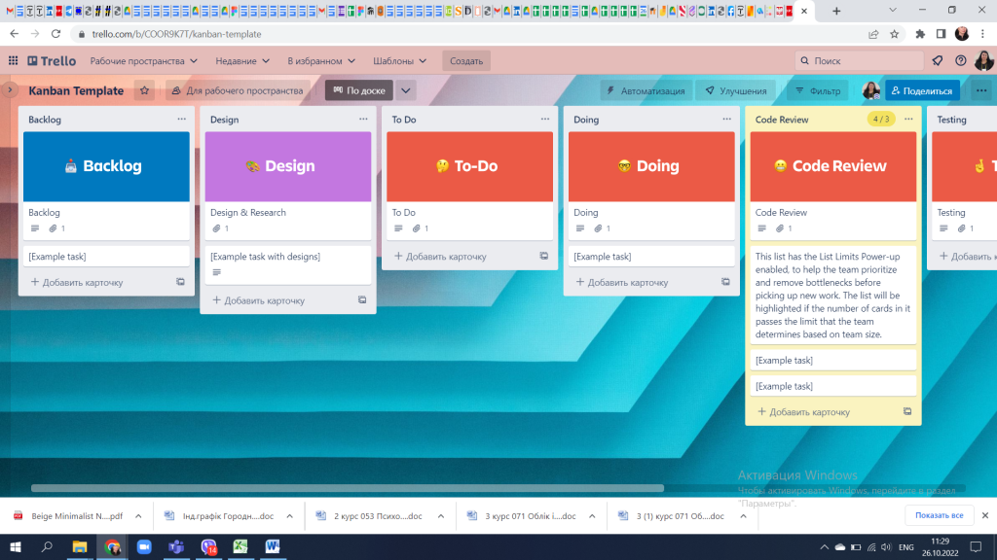
Task: Create card from template in Code Review list
Action: (x=907, y=411)
